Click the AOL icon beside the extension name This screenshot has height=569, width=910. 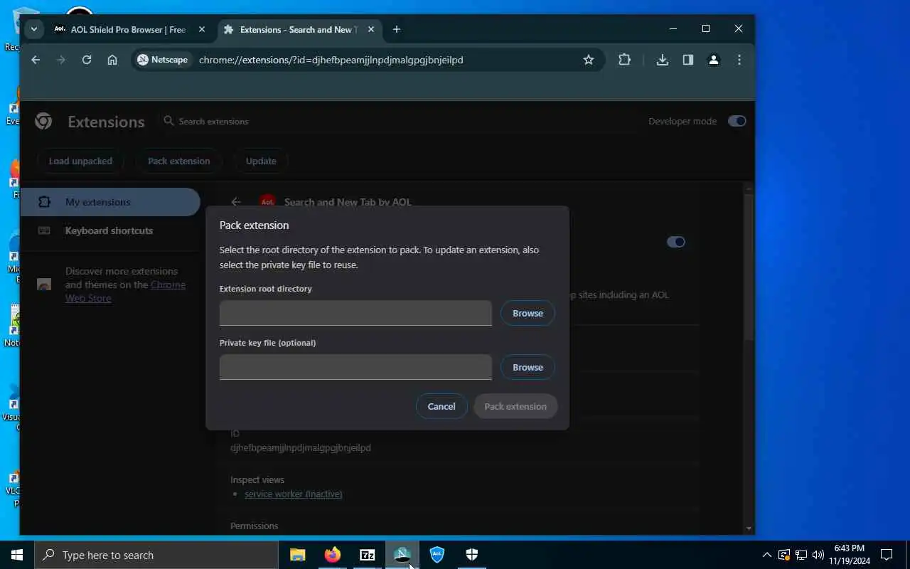coord(267,202)
